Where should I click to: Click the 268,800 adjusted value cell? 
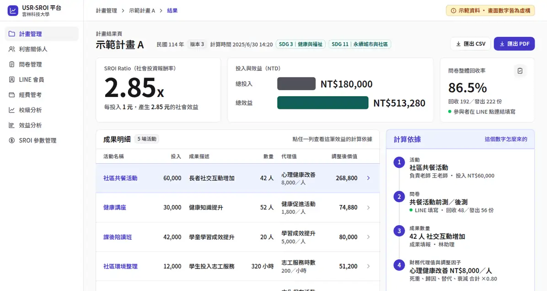[347, 178]
